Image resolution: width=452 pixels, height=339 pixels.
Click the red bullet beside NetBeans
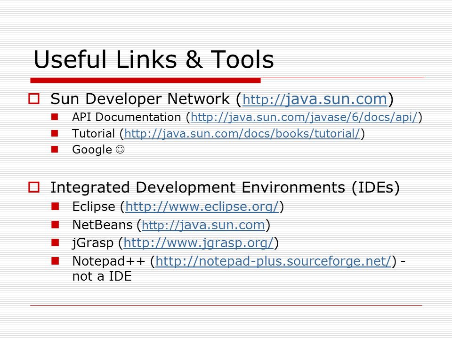55,225
